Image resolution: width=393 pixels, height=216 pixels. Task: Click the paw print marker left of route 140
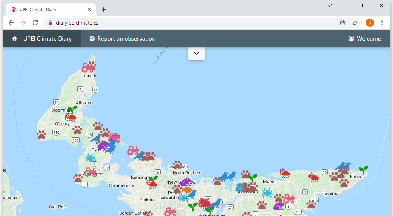(41, 134)
